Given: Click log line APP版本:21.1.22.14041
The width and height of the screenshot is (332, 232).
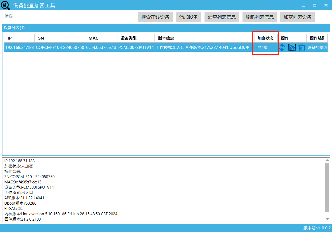Looking at the screenshot, I should coord(24,198).
